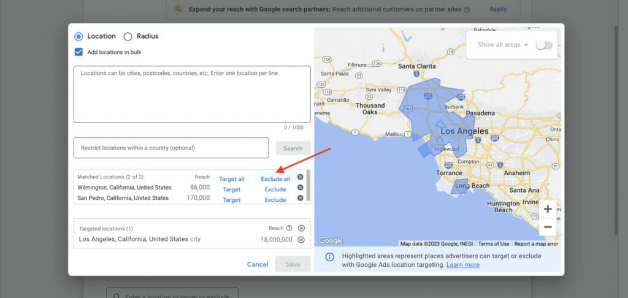Uncheck Add locations in bulk checkbox

pyautogui.click(x=78, y=52)
